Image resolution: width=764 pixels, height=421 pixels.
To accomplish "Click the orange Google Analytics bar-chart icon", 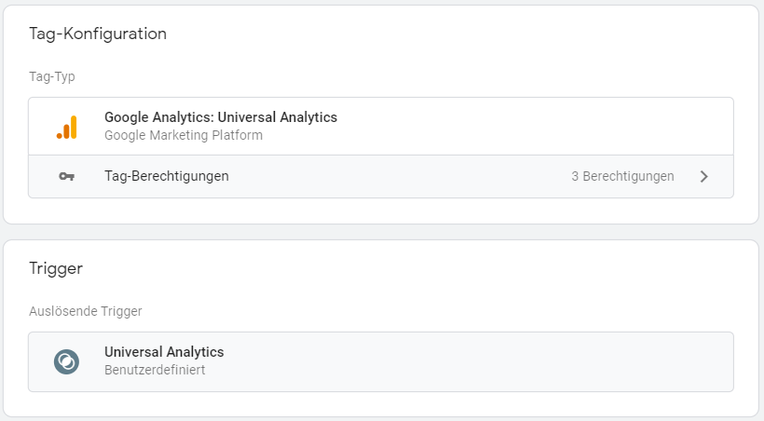I will pyautogui.click(x=66, y=128).
